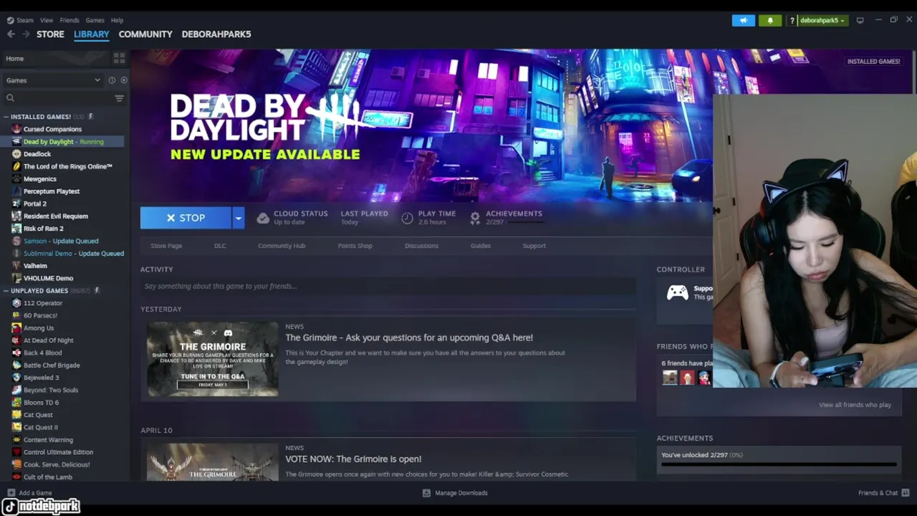Screen dimensions: 917x516
Task: Open the Guides link
Action: coord(481,246)
